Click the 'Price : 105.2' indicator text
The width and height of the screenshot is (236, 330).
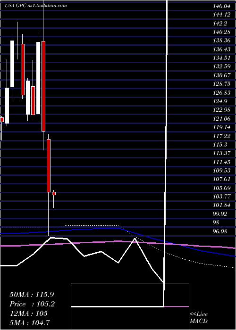[x=32, y=304]
